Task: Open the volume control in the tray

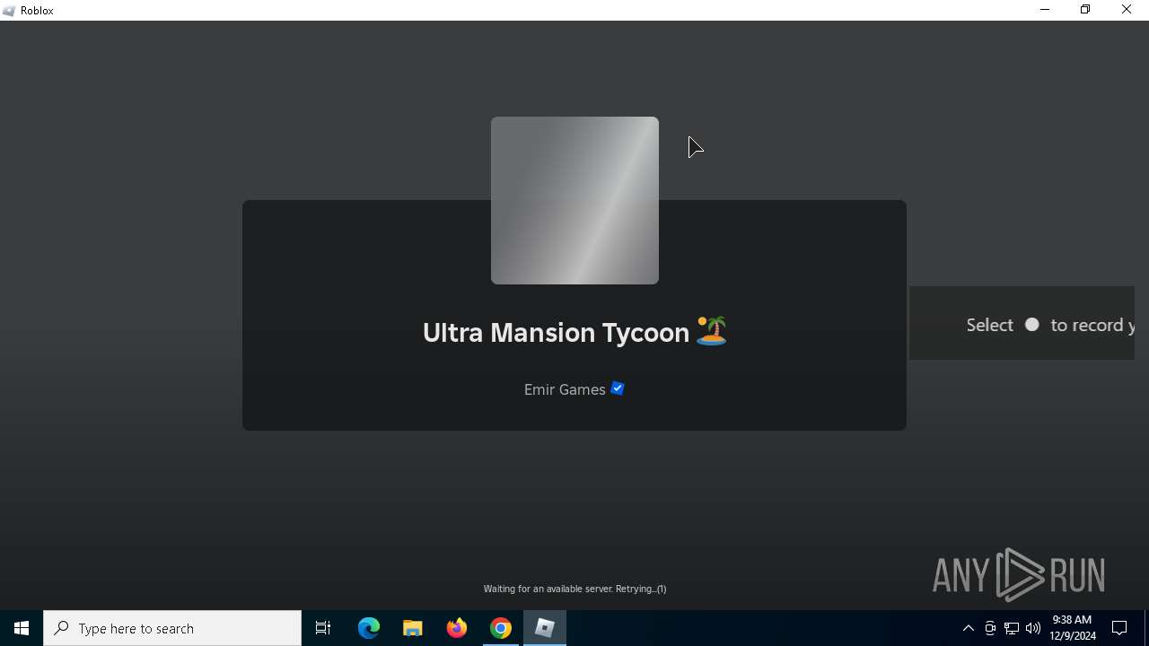Action: click(x=1033, y=628)
